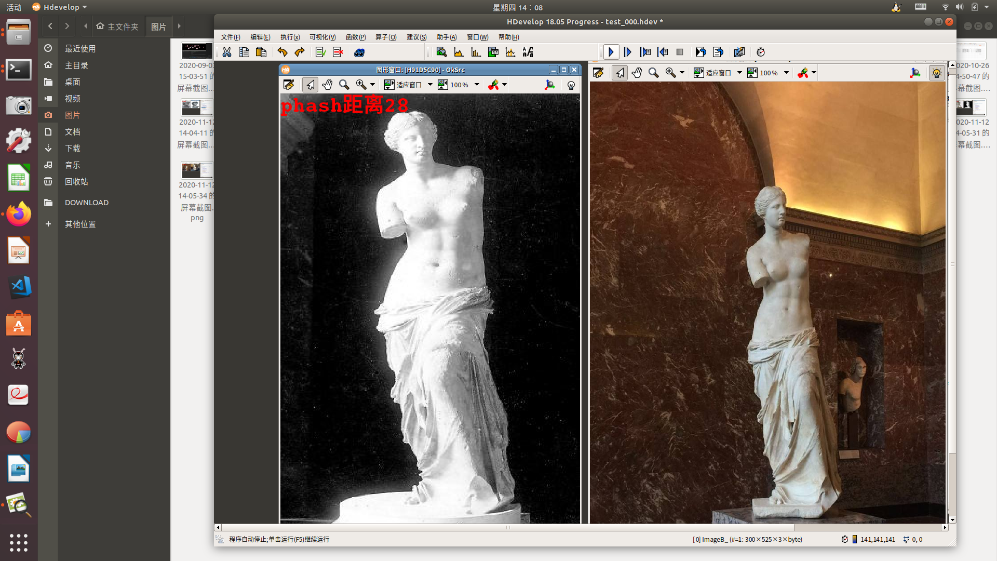Click the binoculars Find icon
Viewport: 997px width, 561px height.
[359, 52]
